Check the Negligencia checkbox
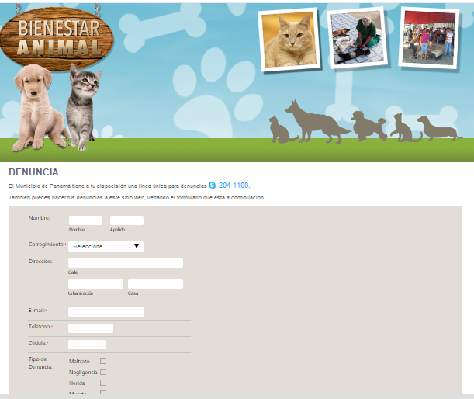The width and height of the screenshot is (474, 399). (103, 372)
